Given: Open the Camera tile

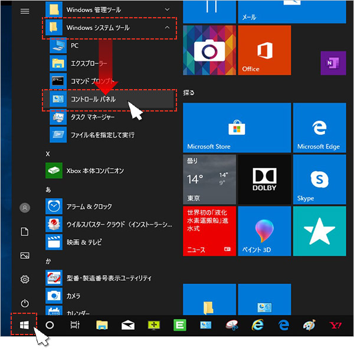Looking at the screenshot, I should coord(209,50).
